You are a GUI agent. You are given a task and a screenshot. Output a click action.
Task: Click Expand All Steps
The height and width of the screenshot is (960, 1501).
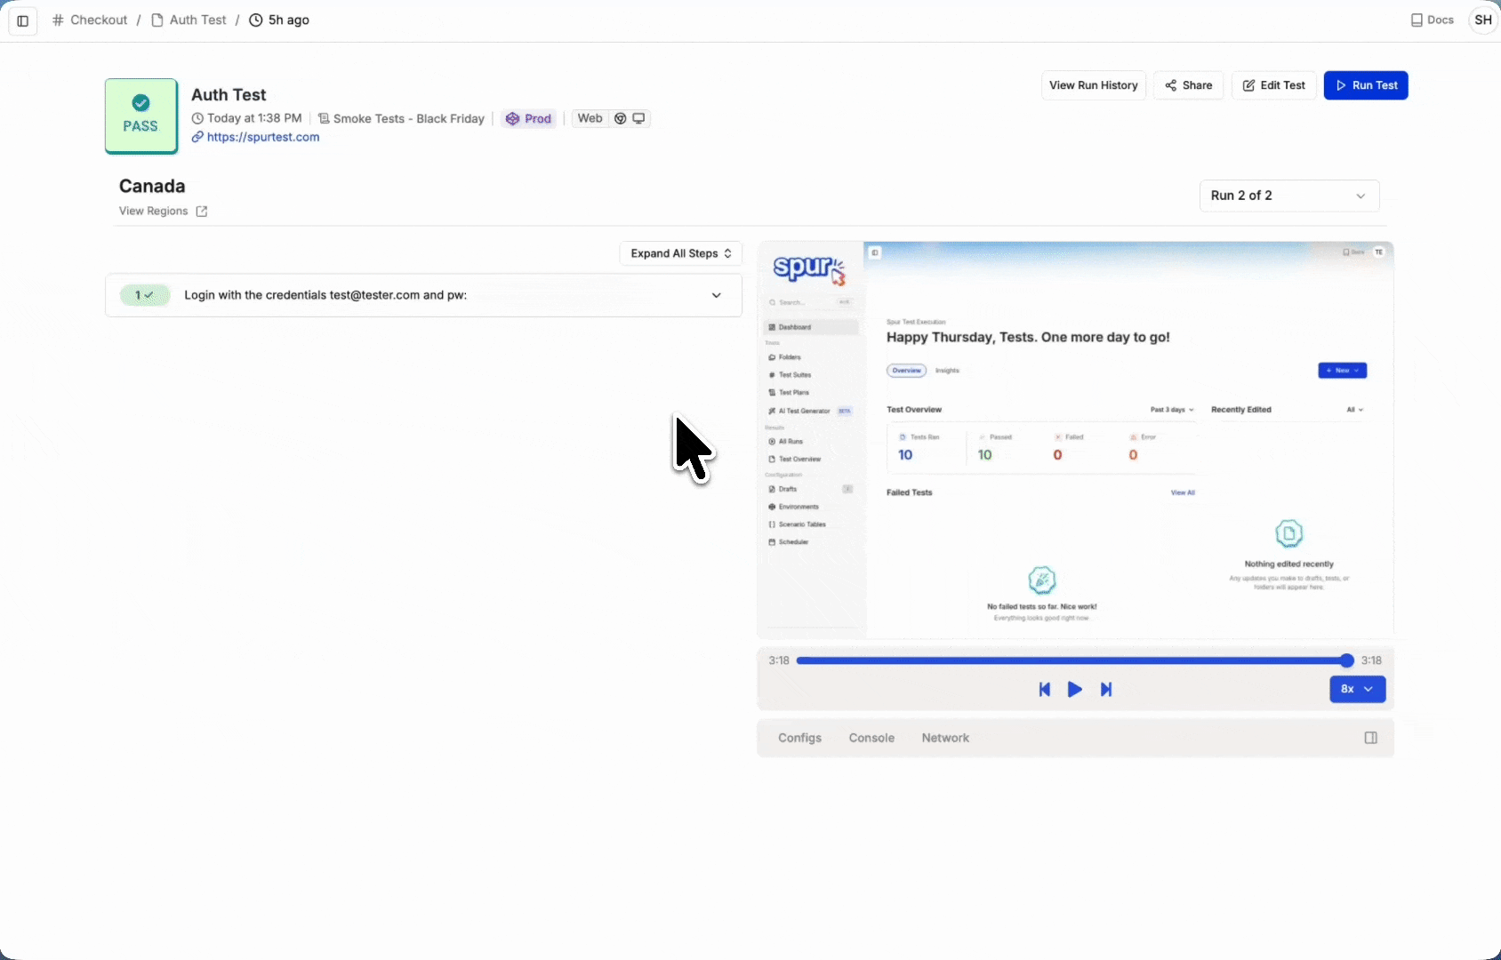coord(680,253)
